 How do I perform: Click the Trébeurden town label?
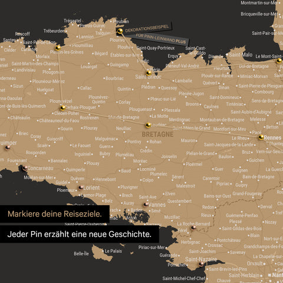point(54,31)
